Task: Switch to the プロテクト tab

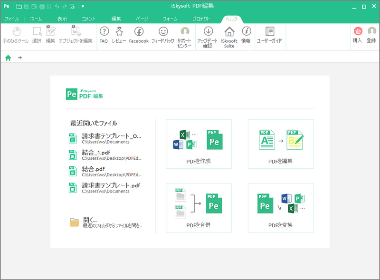Action: [x=201, y=19]
